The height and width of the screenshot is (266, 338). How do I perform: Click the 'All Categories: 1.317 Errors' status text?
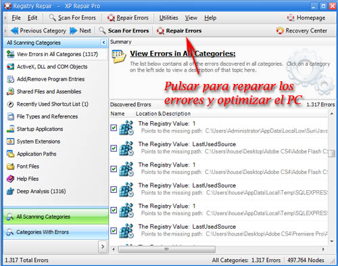(246, 260)
